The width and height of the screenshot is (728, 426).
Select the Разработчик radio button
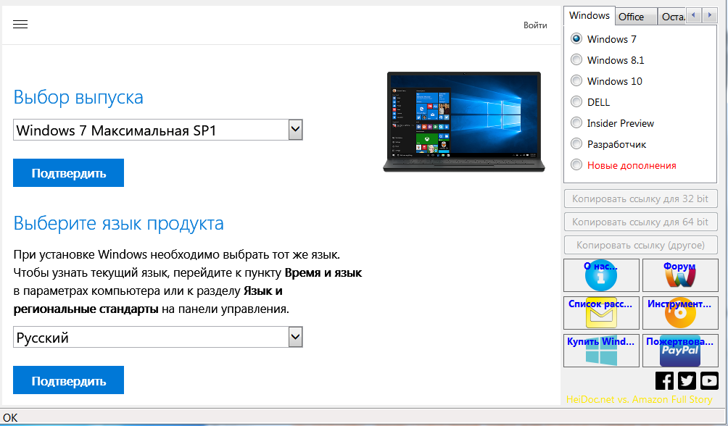[x=576, y=144]
